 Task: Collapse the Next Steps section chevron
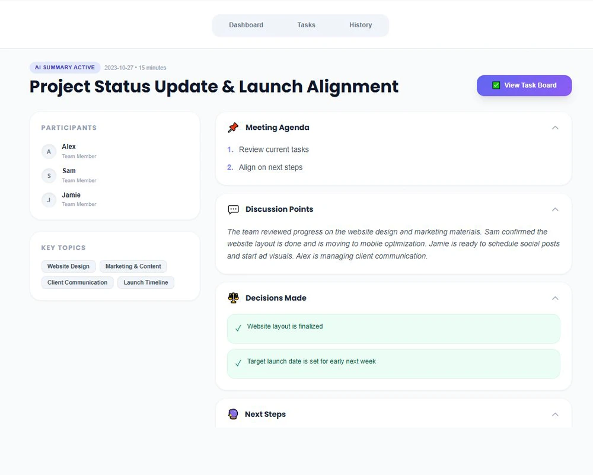click(555, 415)
